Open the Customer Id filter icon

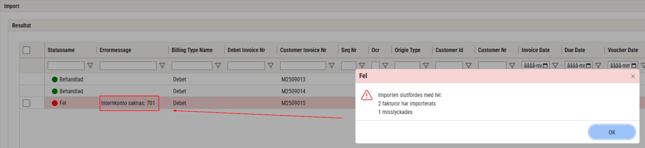[469, 65]
